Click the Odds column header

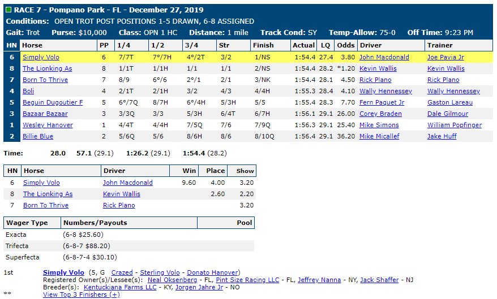point(346,45)
